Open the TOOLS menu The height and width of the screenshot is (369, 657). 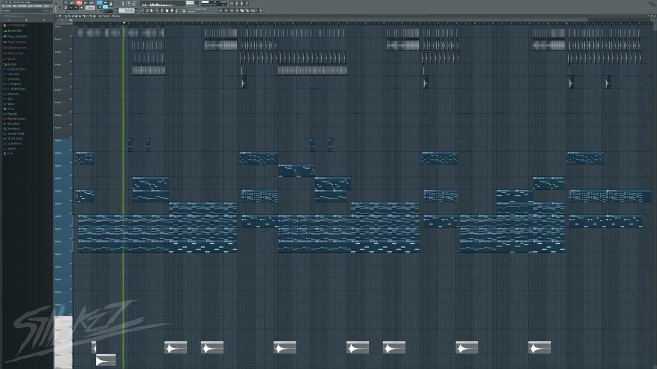click(x=46, y=6)
